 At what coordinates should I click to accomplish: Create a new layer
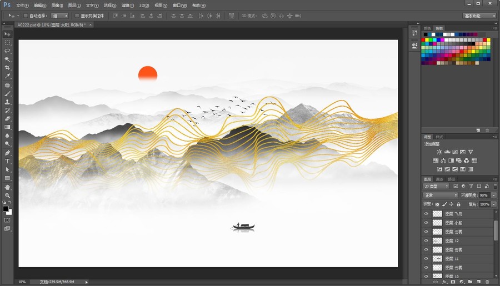(479, 282)
